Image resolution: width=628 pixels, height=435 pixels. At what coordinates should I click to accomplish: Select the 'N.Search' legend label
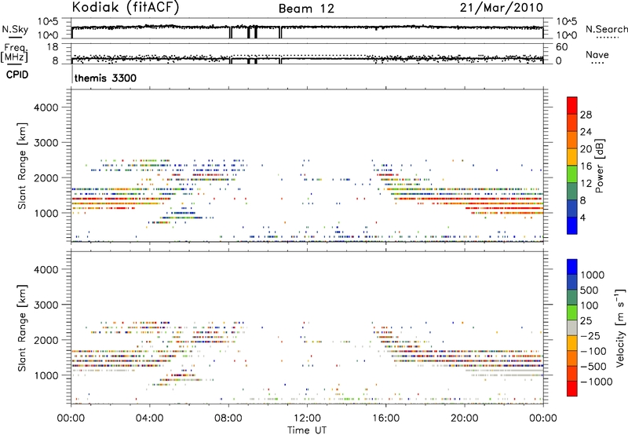pos(606,29)
